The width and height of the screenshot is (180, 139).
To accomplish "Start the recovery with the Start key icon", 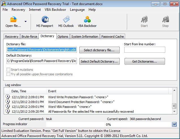I will [x=144, y=19].
